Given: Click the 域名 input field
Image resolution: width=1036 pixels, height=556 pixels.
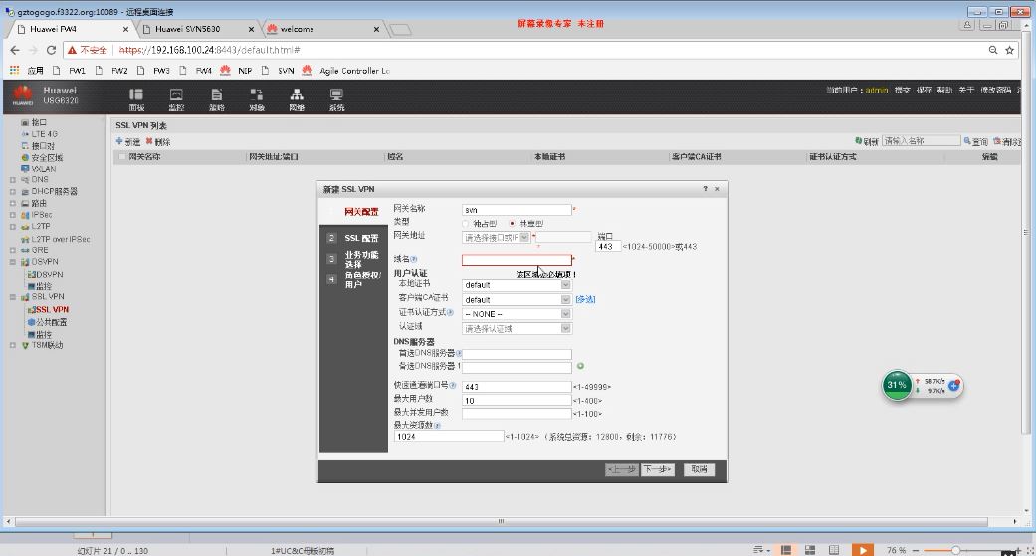Looking at the screenshot, I should pyautogui.click(x=516, y=260).
